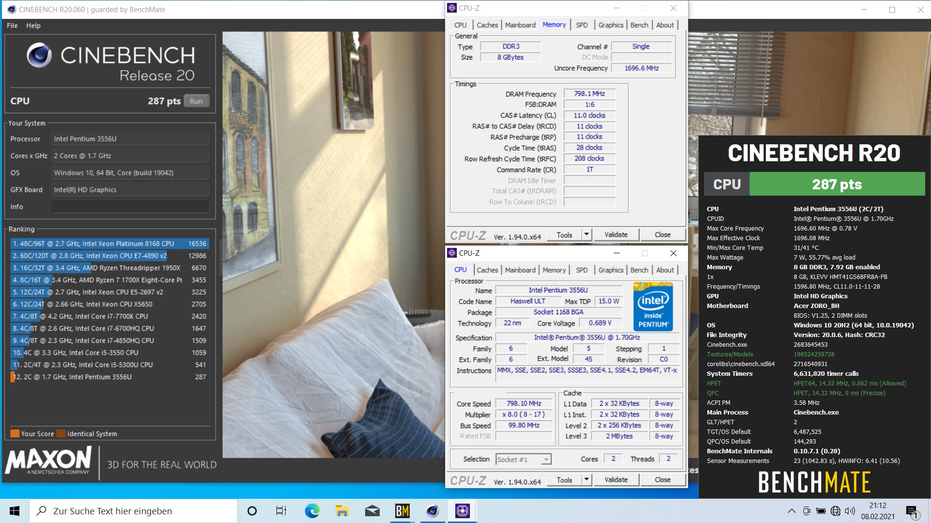The image size is (931, 523).
Task: Click Tools button in top CPU-Z window
Action: 564,235
